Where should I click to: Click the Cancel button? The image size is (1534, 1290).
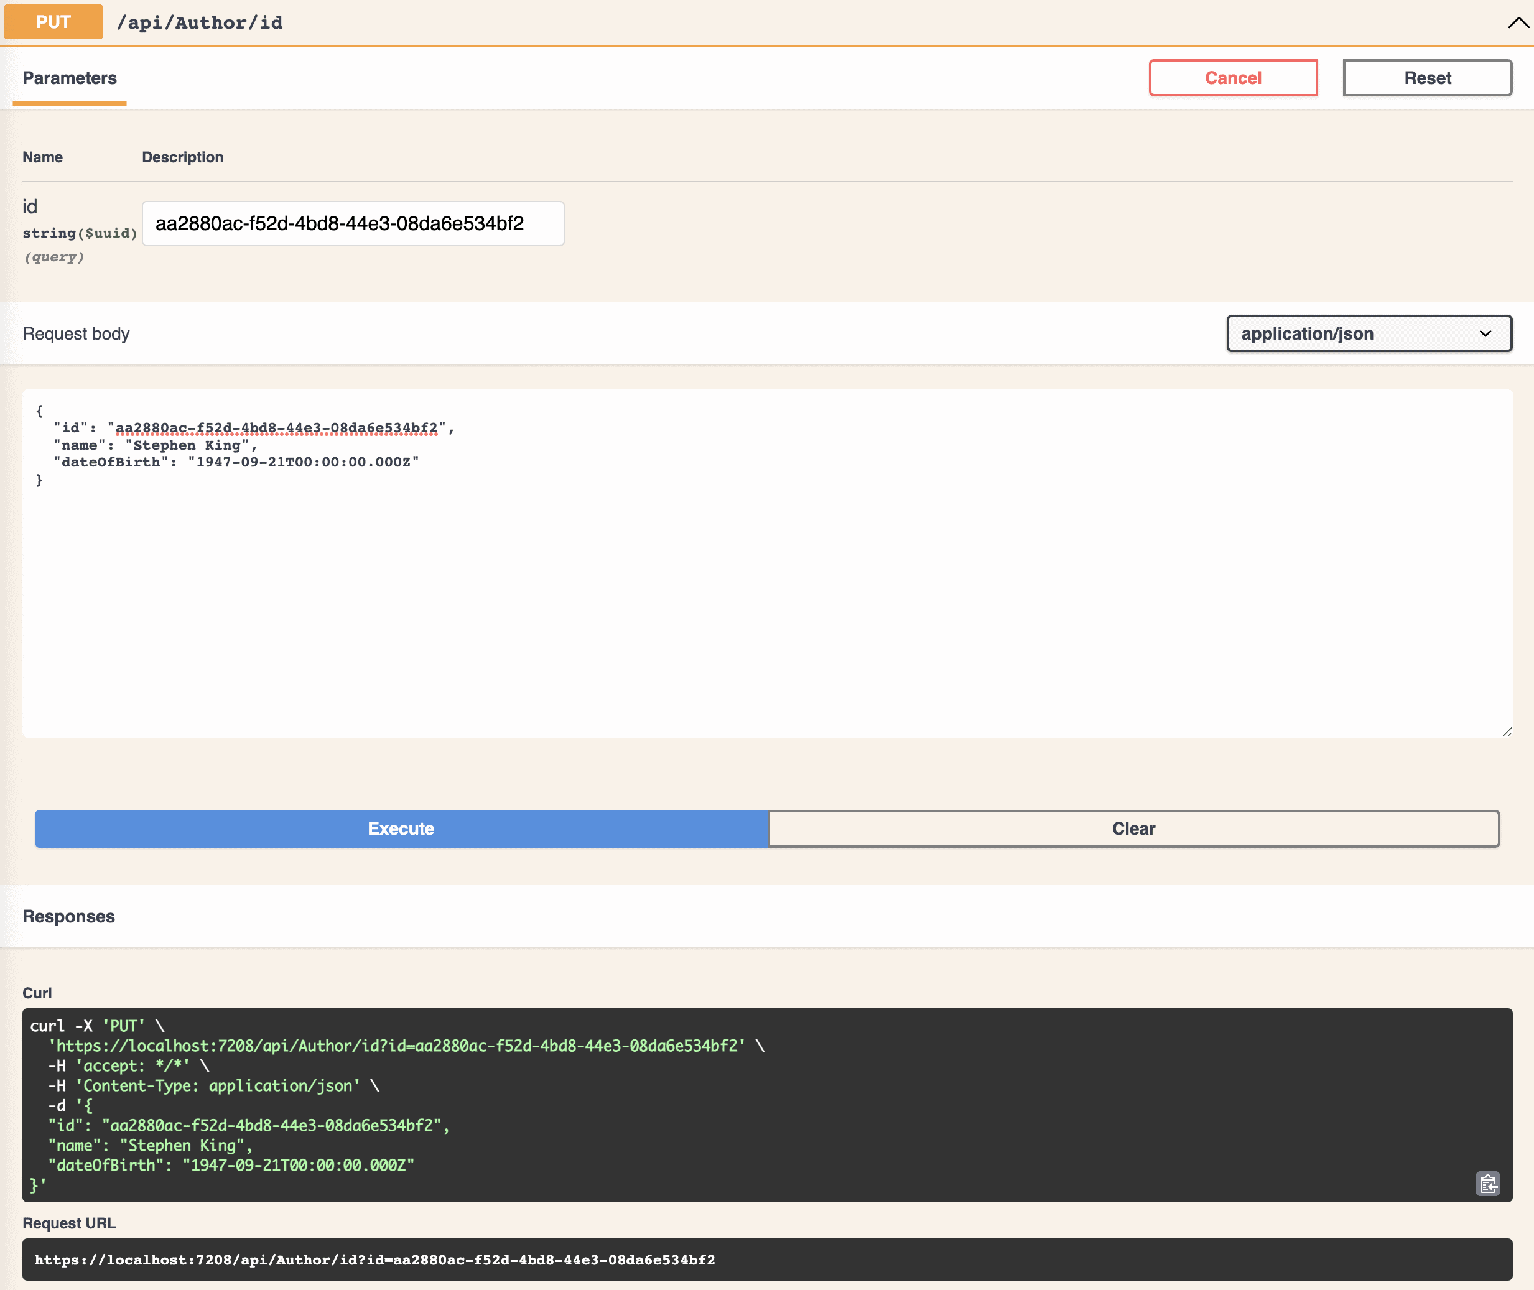[x=1233, y=78]
